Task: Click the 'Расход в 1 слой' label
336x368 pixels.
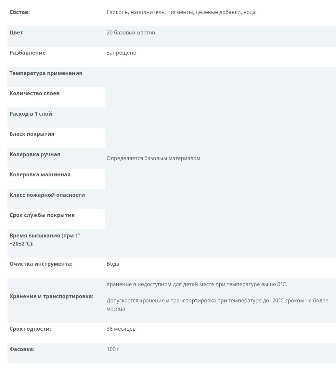Action: (x=31, y=114)
